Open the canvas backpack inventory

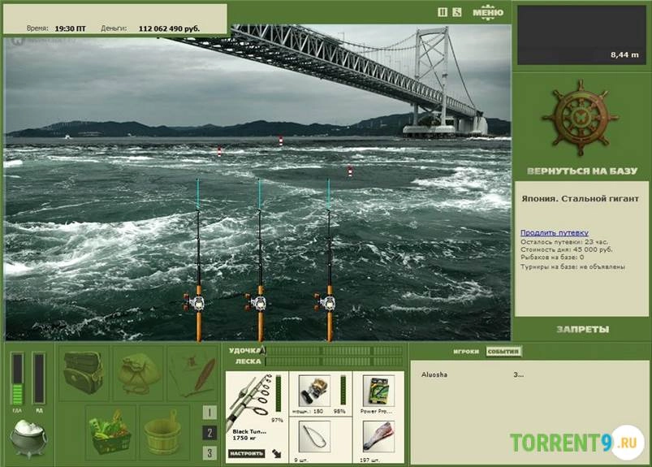pyautogui.click(x=137, y=373)
